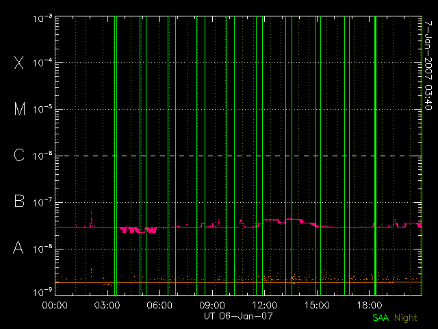Click the B flare class label
This screenshot has height=329, width=438.
[x=19, y=201]
